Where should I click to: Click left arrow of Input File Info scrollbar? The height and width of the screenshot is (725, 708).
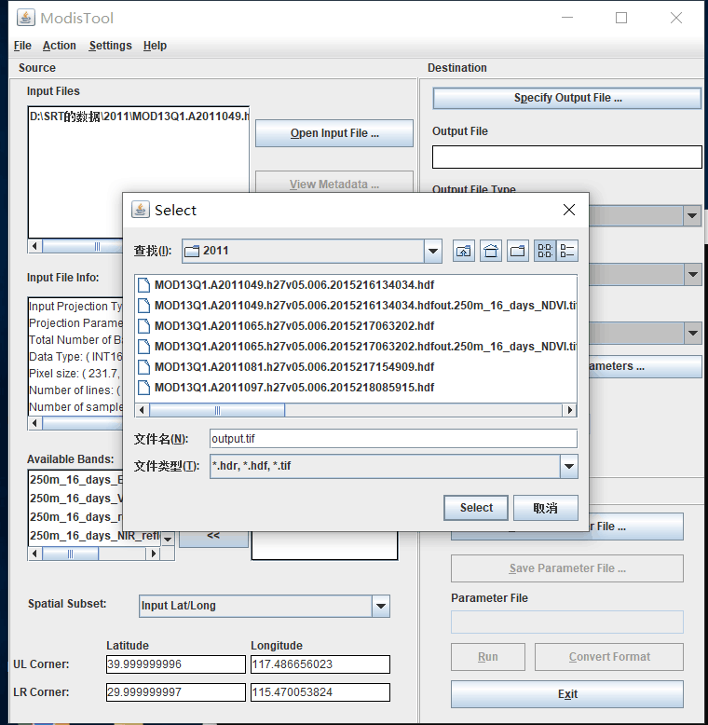35,423
